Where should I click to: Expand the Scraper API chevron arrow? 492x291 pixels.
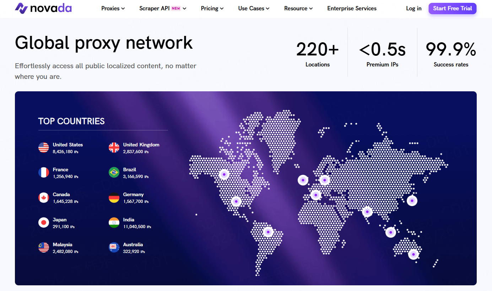coord(184,9)
